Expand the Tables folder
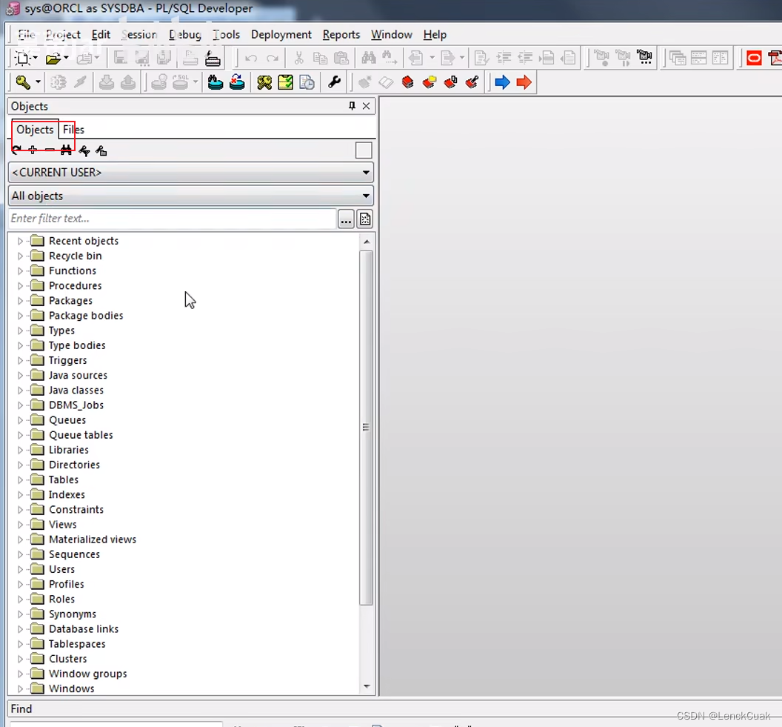Screen dimensions: 782x727 [x=20, y=480]
